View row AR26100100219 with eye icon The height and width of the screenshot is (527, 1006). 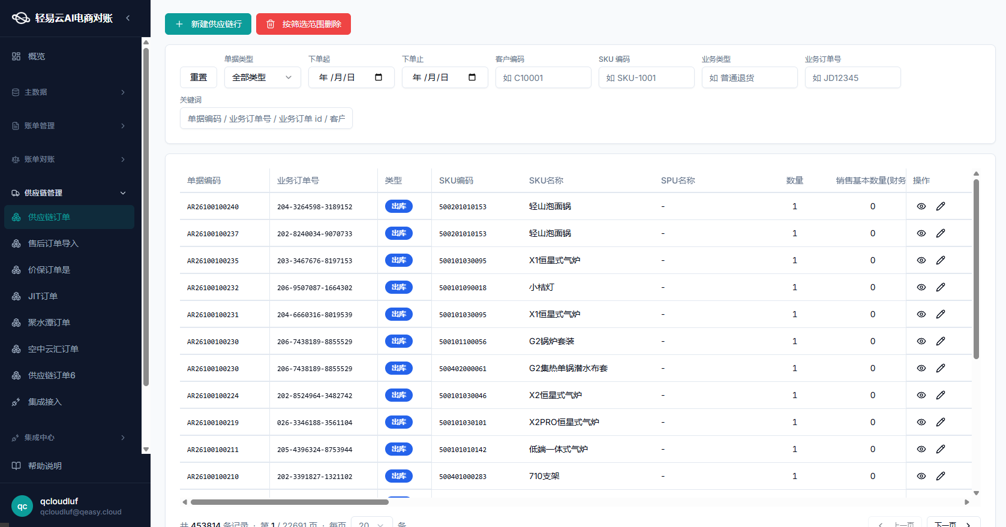point(921,422)
